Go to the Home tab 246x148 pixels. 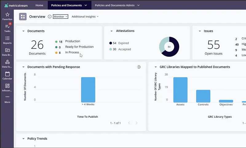pyautogui.click(x=39, y=5)
